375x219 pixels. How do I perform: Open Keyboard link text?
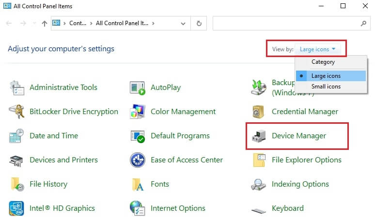(x=288, y=208)
